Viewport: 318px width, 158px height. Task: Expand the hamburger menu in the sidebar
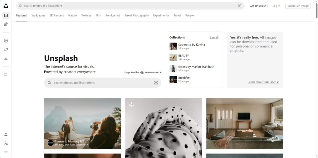[x=6, y=152]
